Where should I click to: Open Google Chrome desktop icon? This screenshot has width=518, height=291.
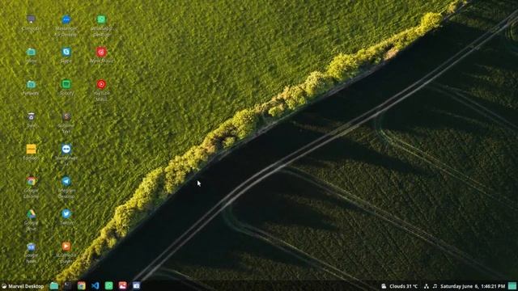31,181
